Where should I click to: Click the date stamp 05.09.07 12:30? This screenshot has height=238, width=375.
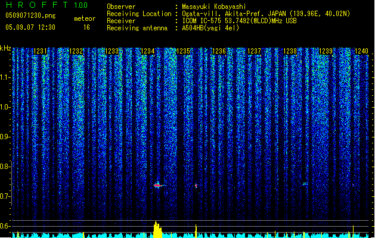tap(30, 27)
